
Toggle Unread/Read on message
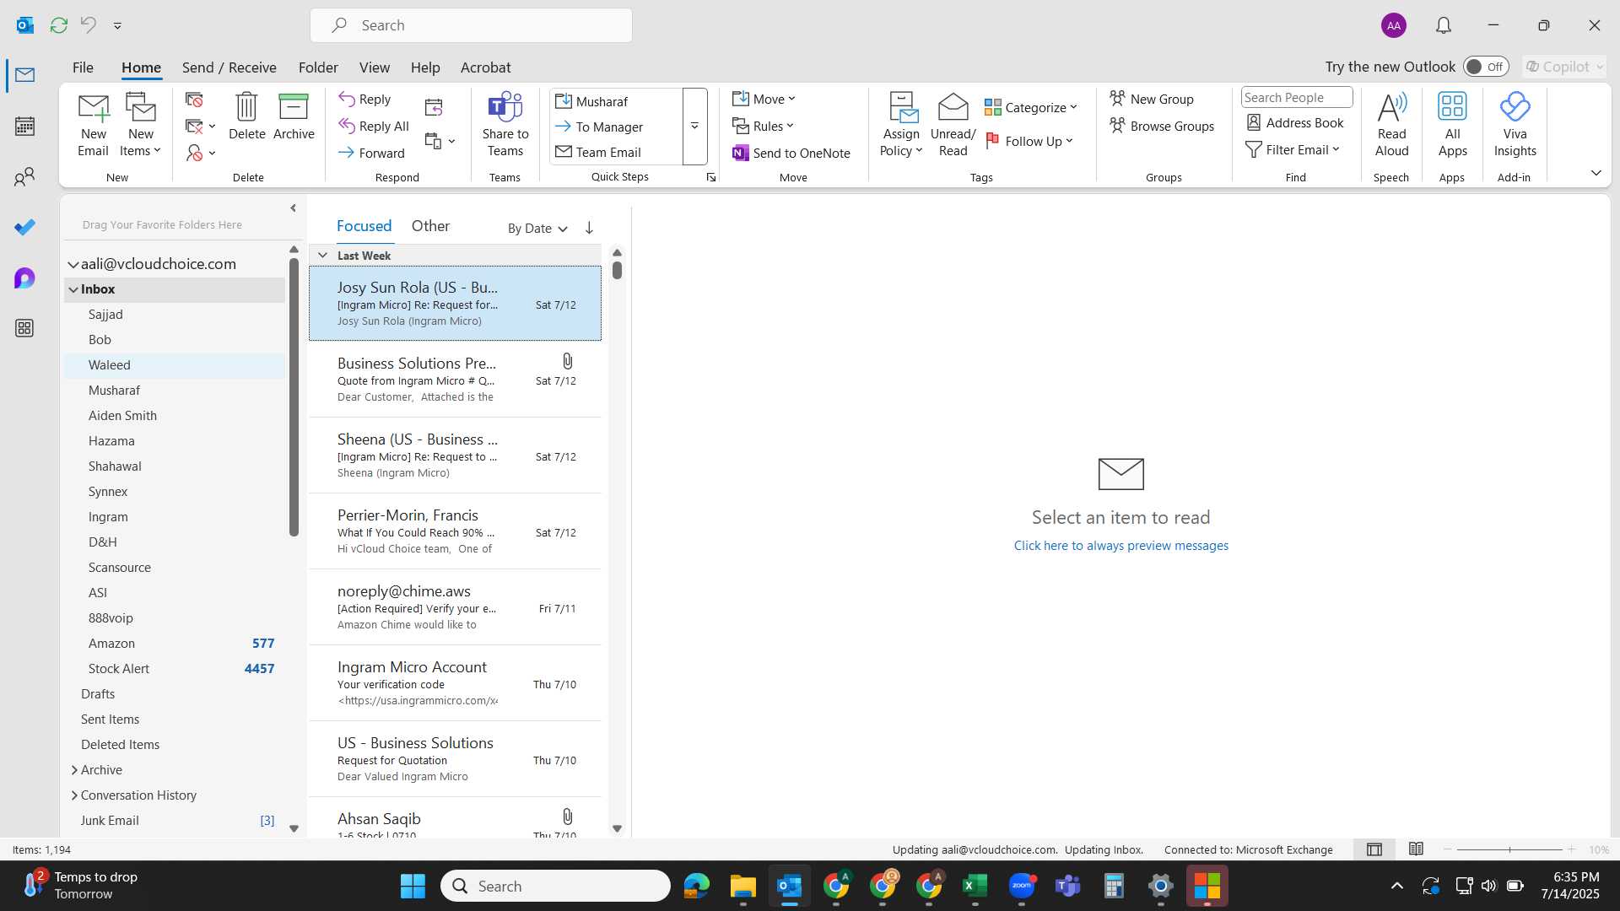(953, 125)
